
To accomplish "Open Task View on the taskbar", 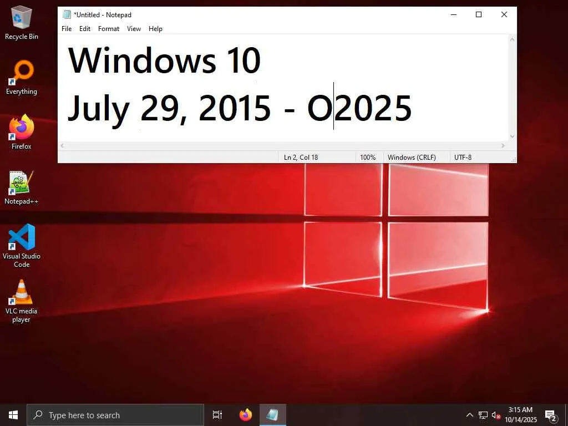I will point(217,415).
